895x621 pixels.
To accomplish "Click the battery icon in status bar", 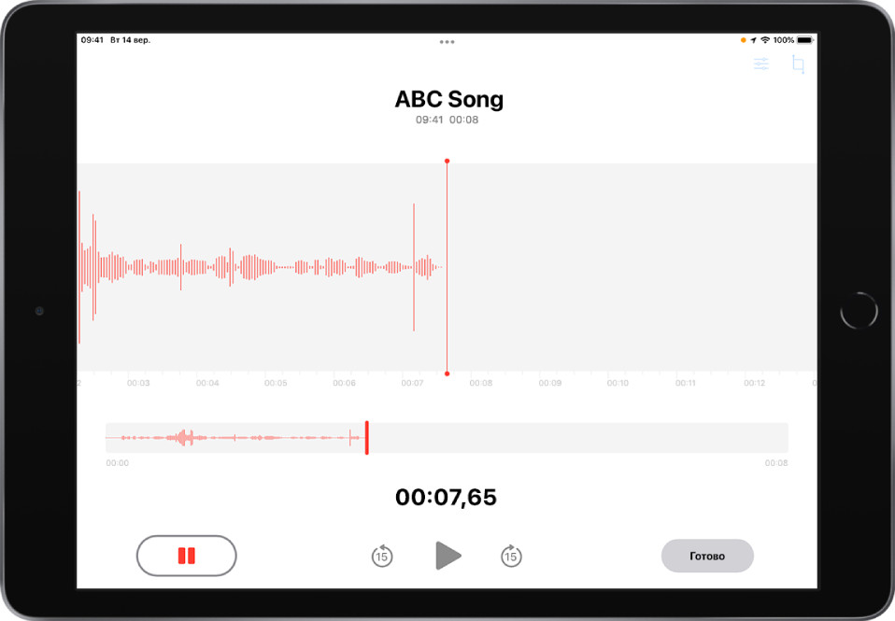I will tap(804, 40).
